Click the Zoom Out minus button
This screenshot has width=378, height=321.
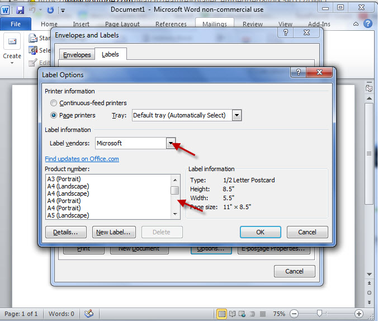coord(294,314)
